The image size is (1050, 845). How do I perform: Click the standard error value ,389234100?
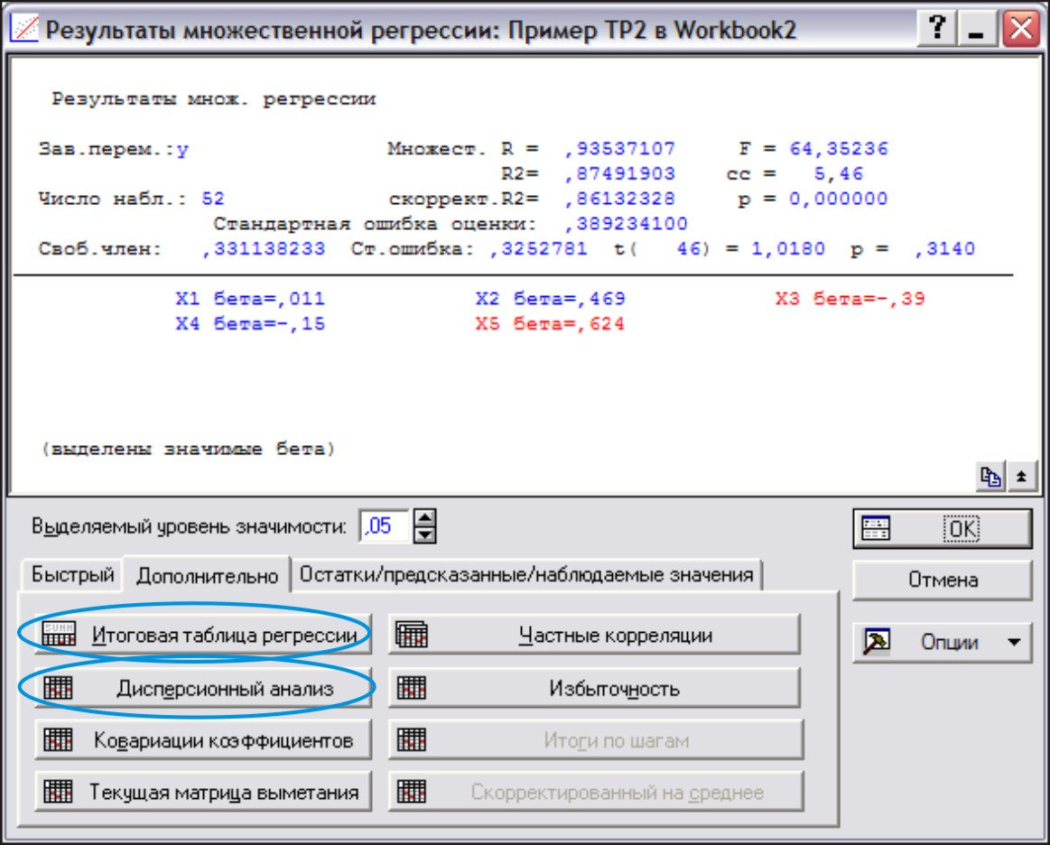click(626, 224)
